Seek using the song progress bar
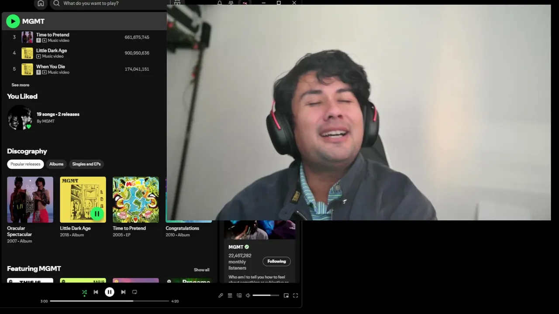 click(109, 301)
